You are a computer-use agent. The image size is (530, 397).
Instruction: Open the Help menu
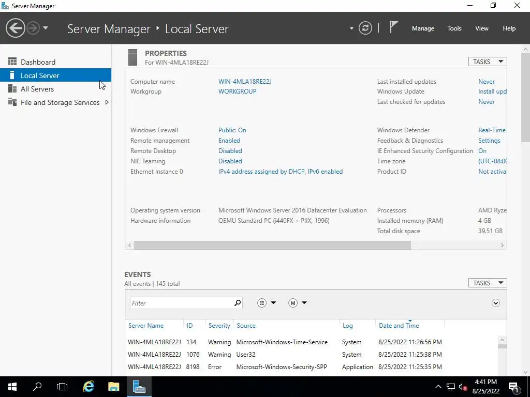(509, 28)
